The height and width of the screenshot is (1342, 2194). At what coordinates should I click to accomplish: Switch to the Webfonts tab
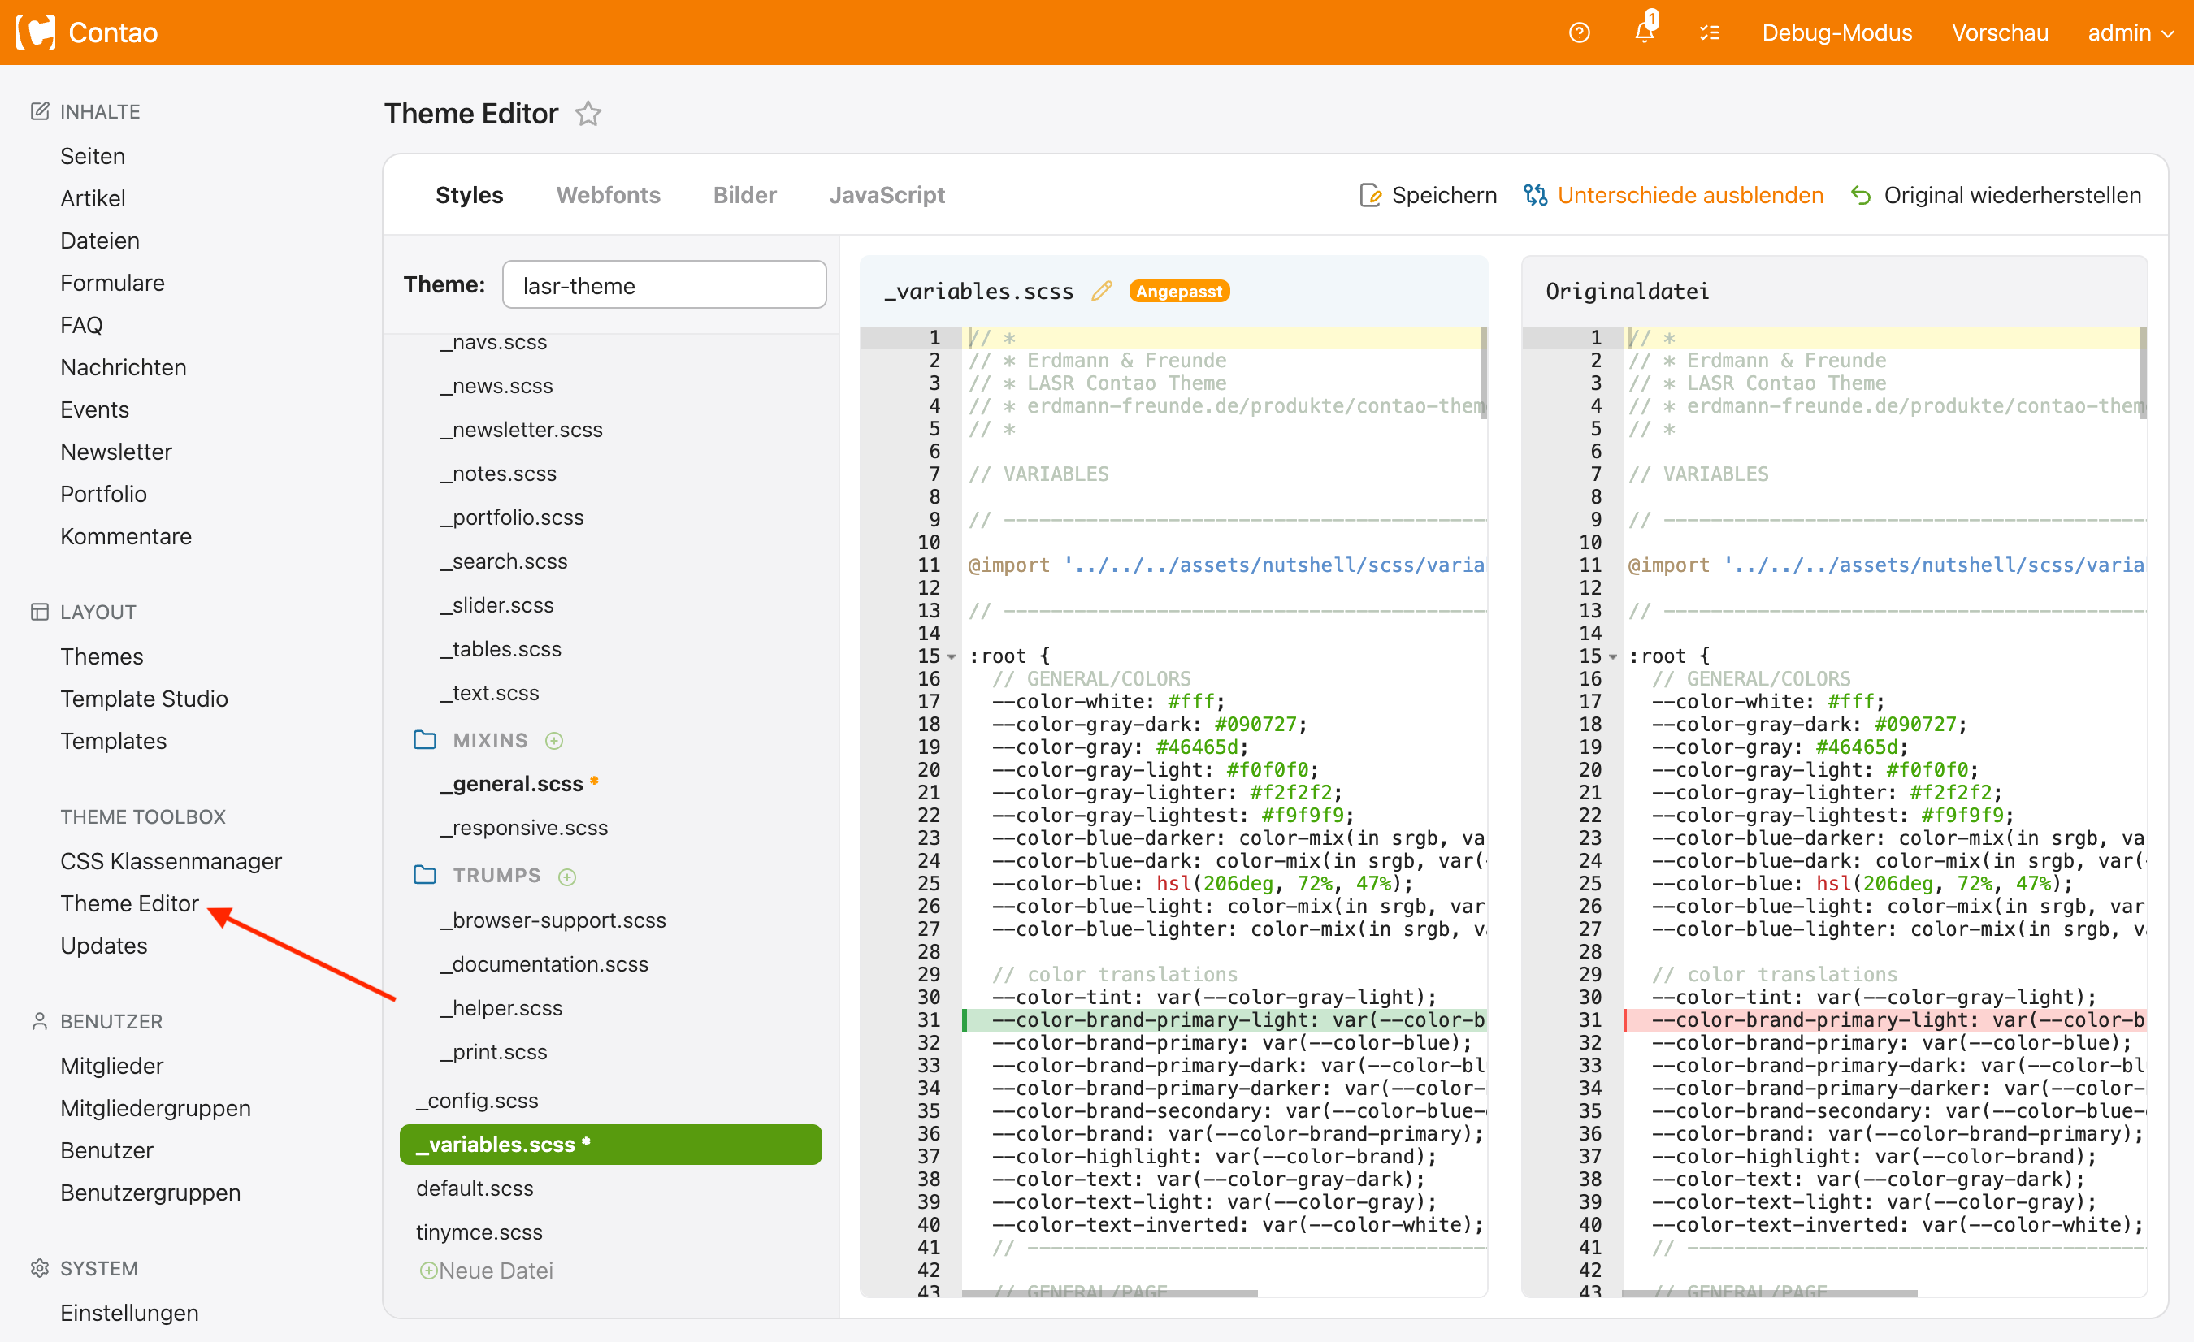(608, 195)
